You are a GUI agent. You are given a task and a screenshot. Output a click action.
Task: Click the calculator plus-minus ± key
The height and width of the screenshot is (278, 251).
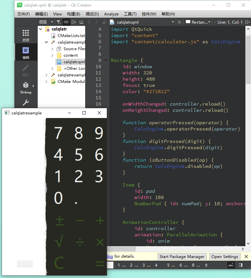[x=60, y=221]
